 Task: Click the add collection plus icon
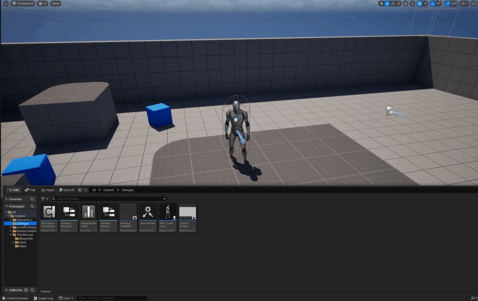pyautogui.click(x=26, y=290)
